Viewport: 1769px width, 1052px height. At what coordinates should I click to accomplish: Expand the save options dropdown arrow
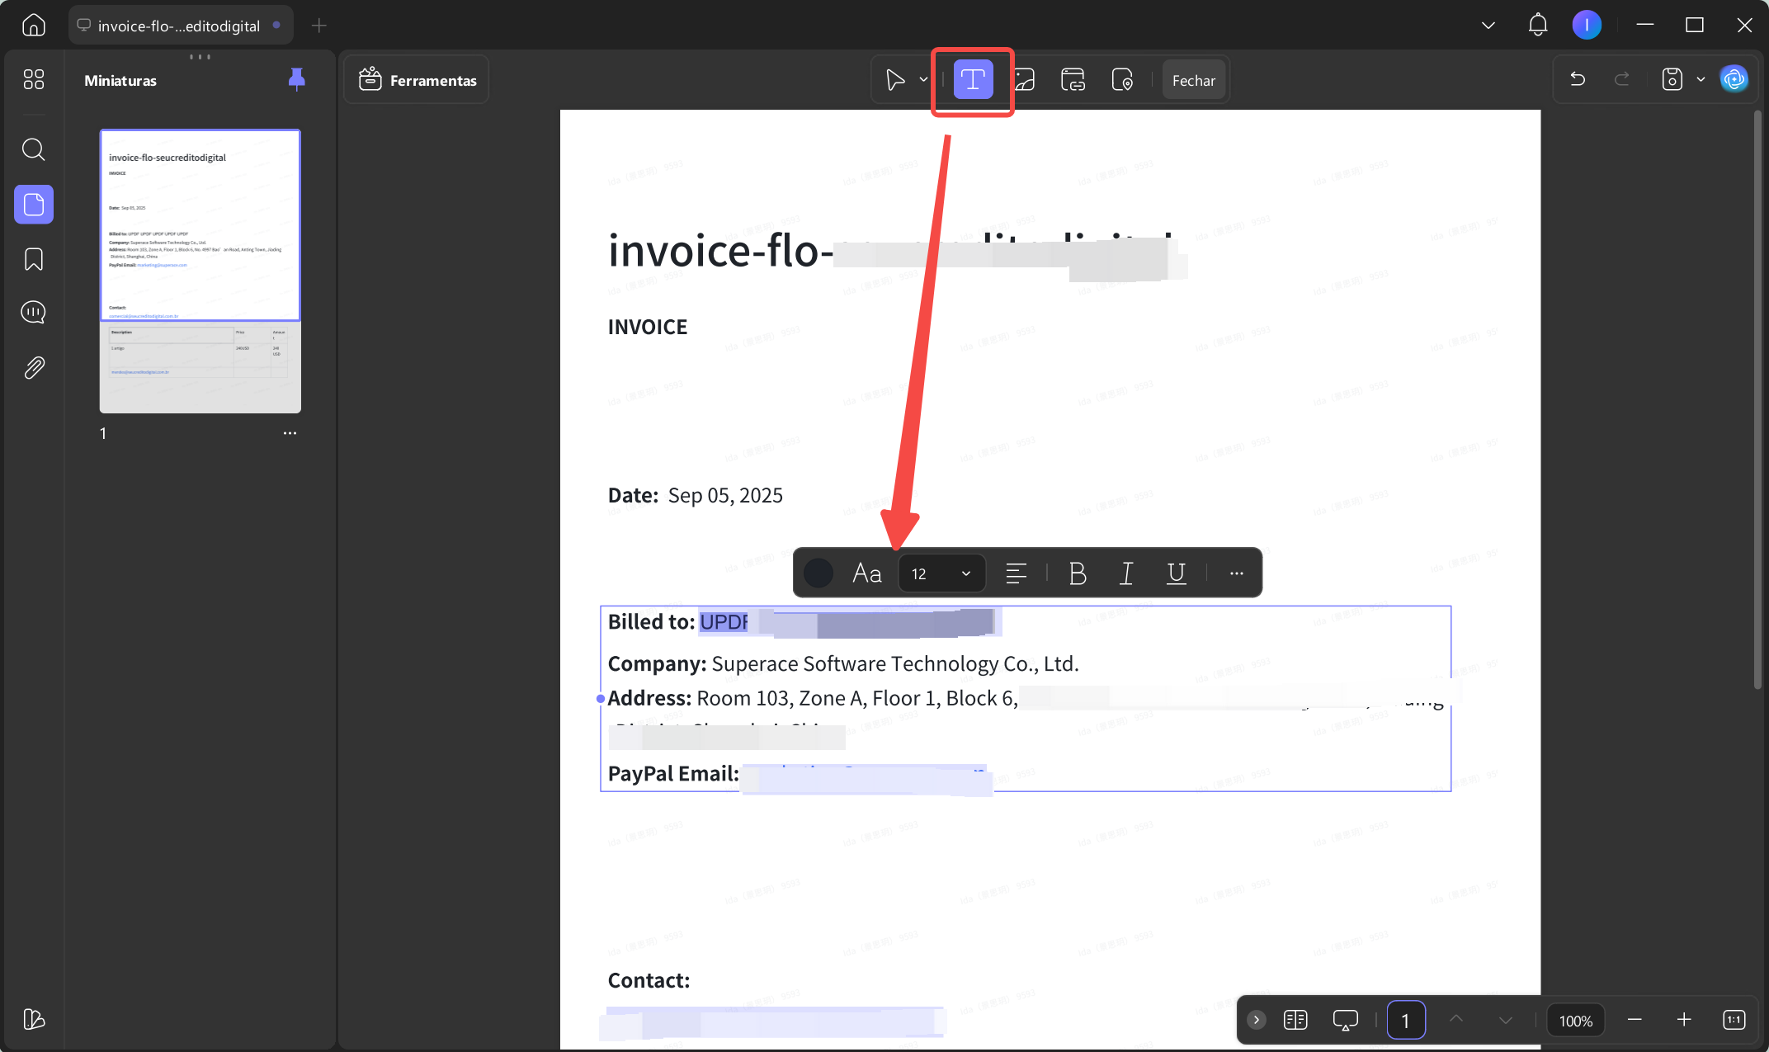pyautogui.click(x=1701, y=80)
